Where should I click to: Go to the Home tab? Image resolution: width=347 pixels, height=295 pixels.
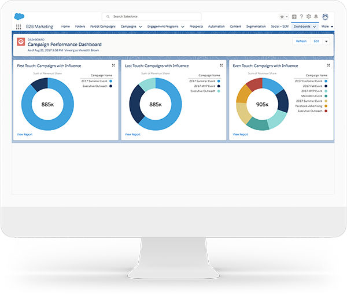(65, 27)
